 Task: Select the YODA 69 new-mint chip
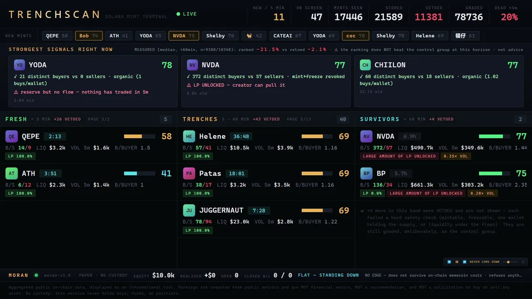pos(324,36)
